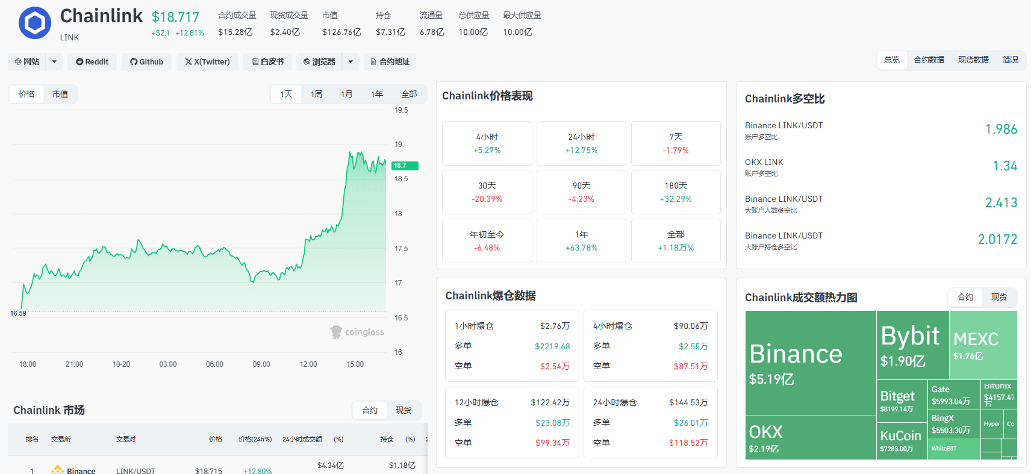Sort market table by 价格(24h%) column

coord(255,439)
